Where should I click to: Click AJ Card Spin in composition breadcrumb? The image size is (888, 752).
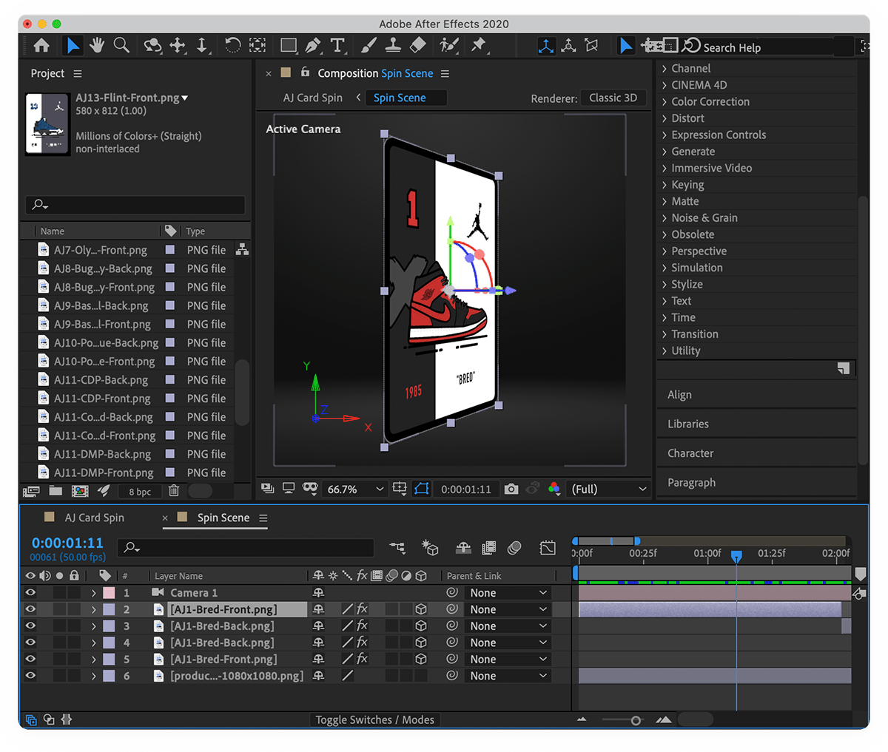click(312, 98)
